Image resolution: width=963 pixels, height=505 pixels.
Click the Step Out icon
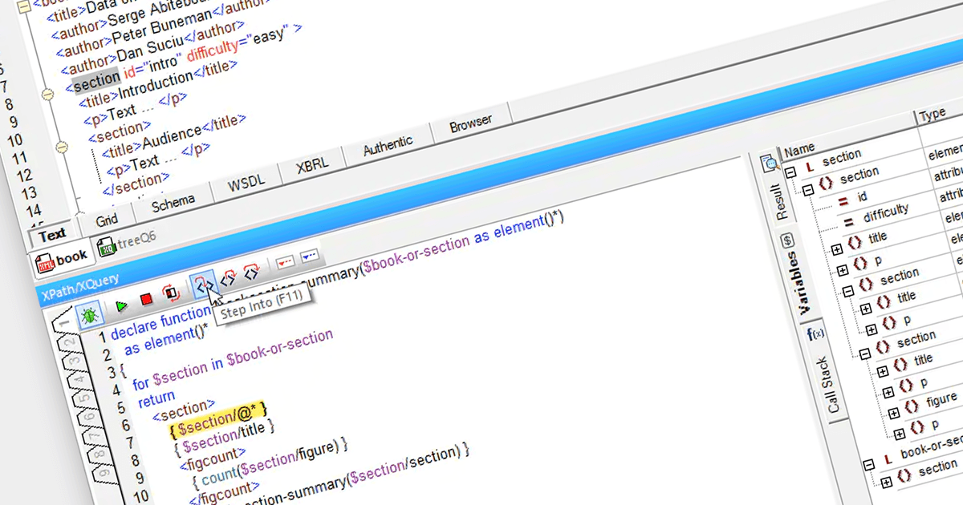coord(229,279)
